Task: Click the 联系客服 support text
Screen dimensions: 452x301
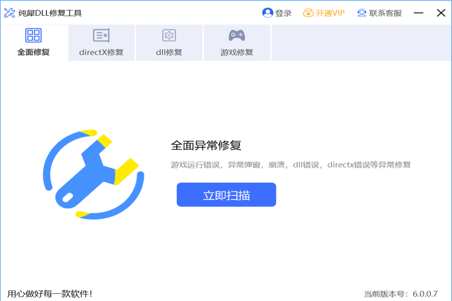Action: (x=386, y=13)
